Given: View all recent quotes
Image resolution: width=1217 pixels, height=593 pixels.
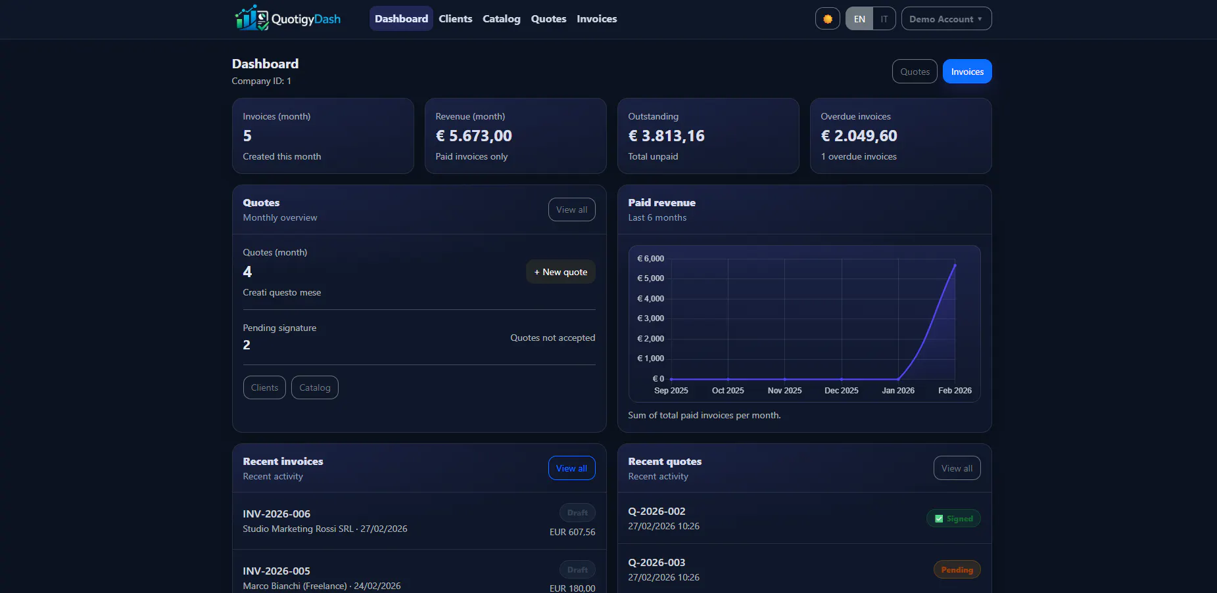Looking at the screenshot, I should pos(957,468).
